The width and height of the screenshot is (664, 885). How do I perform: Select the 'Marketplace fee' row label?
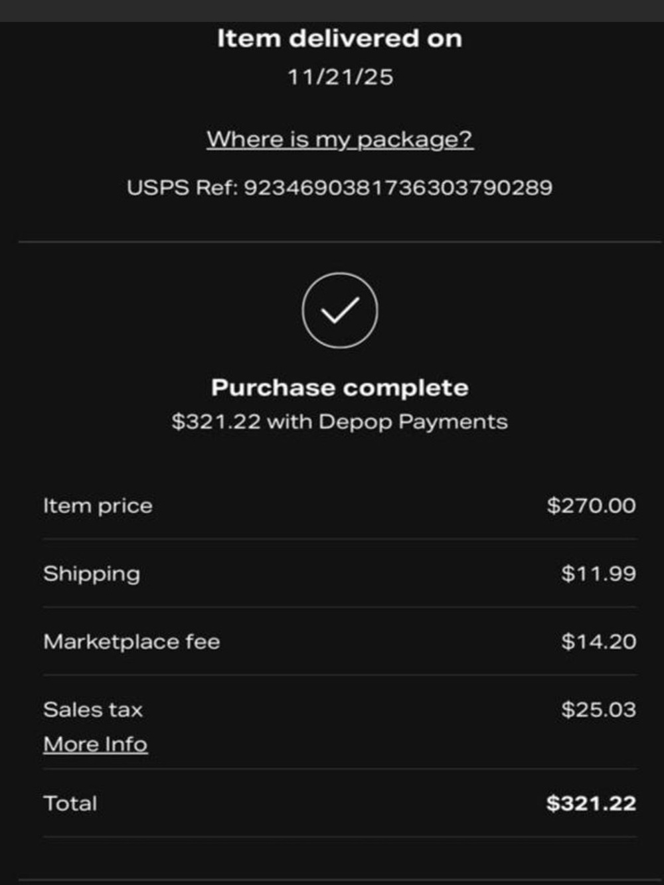[x=131, y=642]
